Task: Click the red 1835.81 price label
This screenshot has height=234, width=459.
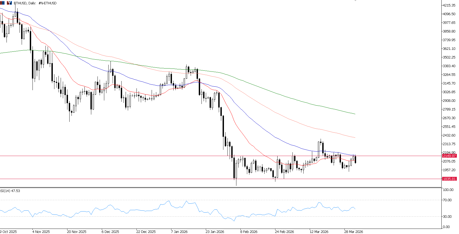Action: click(x=449, y=179)
